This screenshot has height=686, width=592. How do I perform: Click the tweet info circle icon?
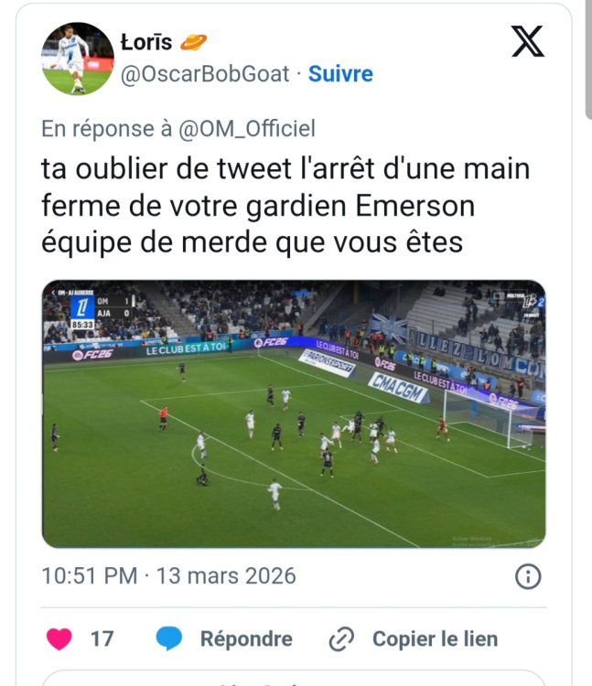pos(528,576)
